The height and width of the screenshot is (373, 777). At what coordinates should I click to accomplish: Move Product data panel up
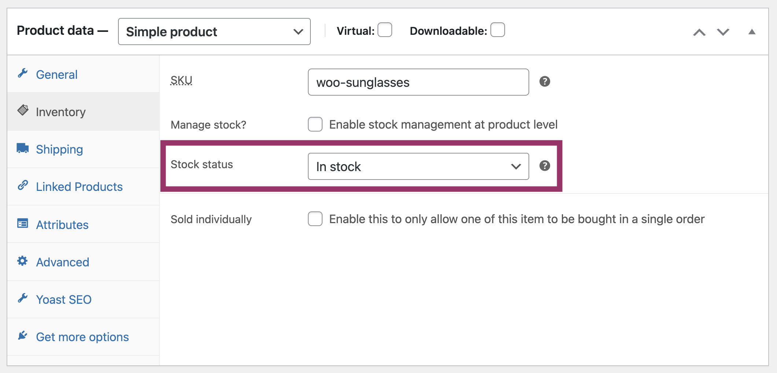[699, 32]
